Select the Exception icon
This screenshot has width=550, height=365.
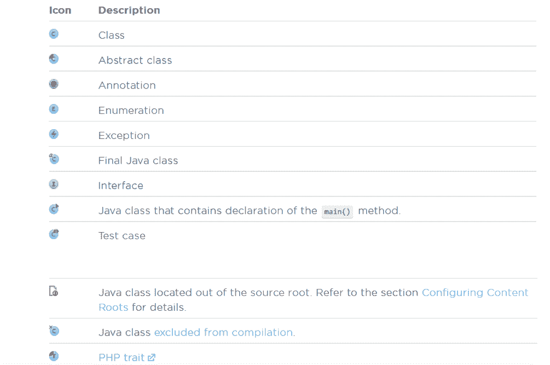click(x=54, y=135)
